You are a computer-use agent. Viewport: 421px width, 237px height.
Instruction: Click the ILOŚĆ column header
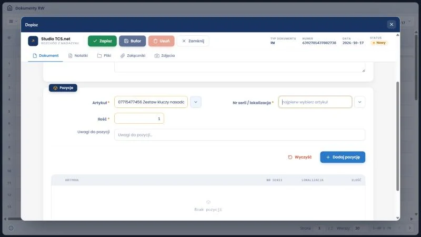coord(356,180)
